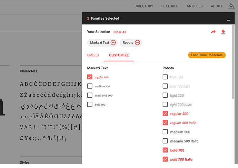The height and width of the screenshot is (168, 238).
Task: Enable Markazi Text bold 700
Action: click(90, 104)
